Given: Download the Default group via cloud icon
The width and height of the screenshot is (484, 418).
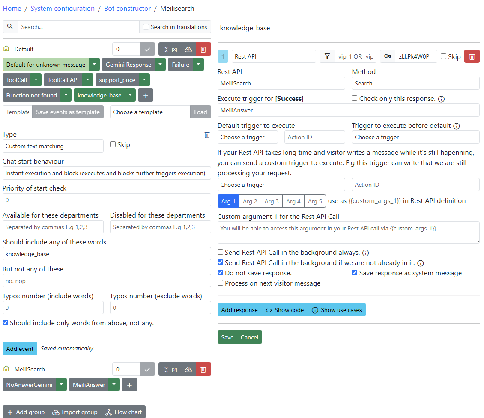Looking at the screenshot, I should [x=188, y=49].
